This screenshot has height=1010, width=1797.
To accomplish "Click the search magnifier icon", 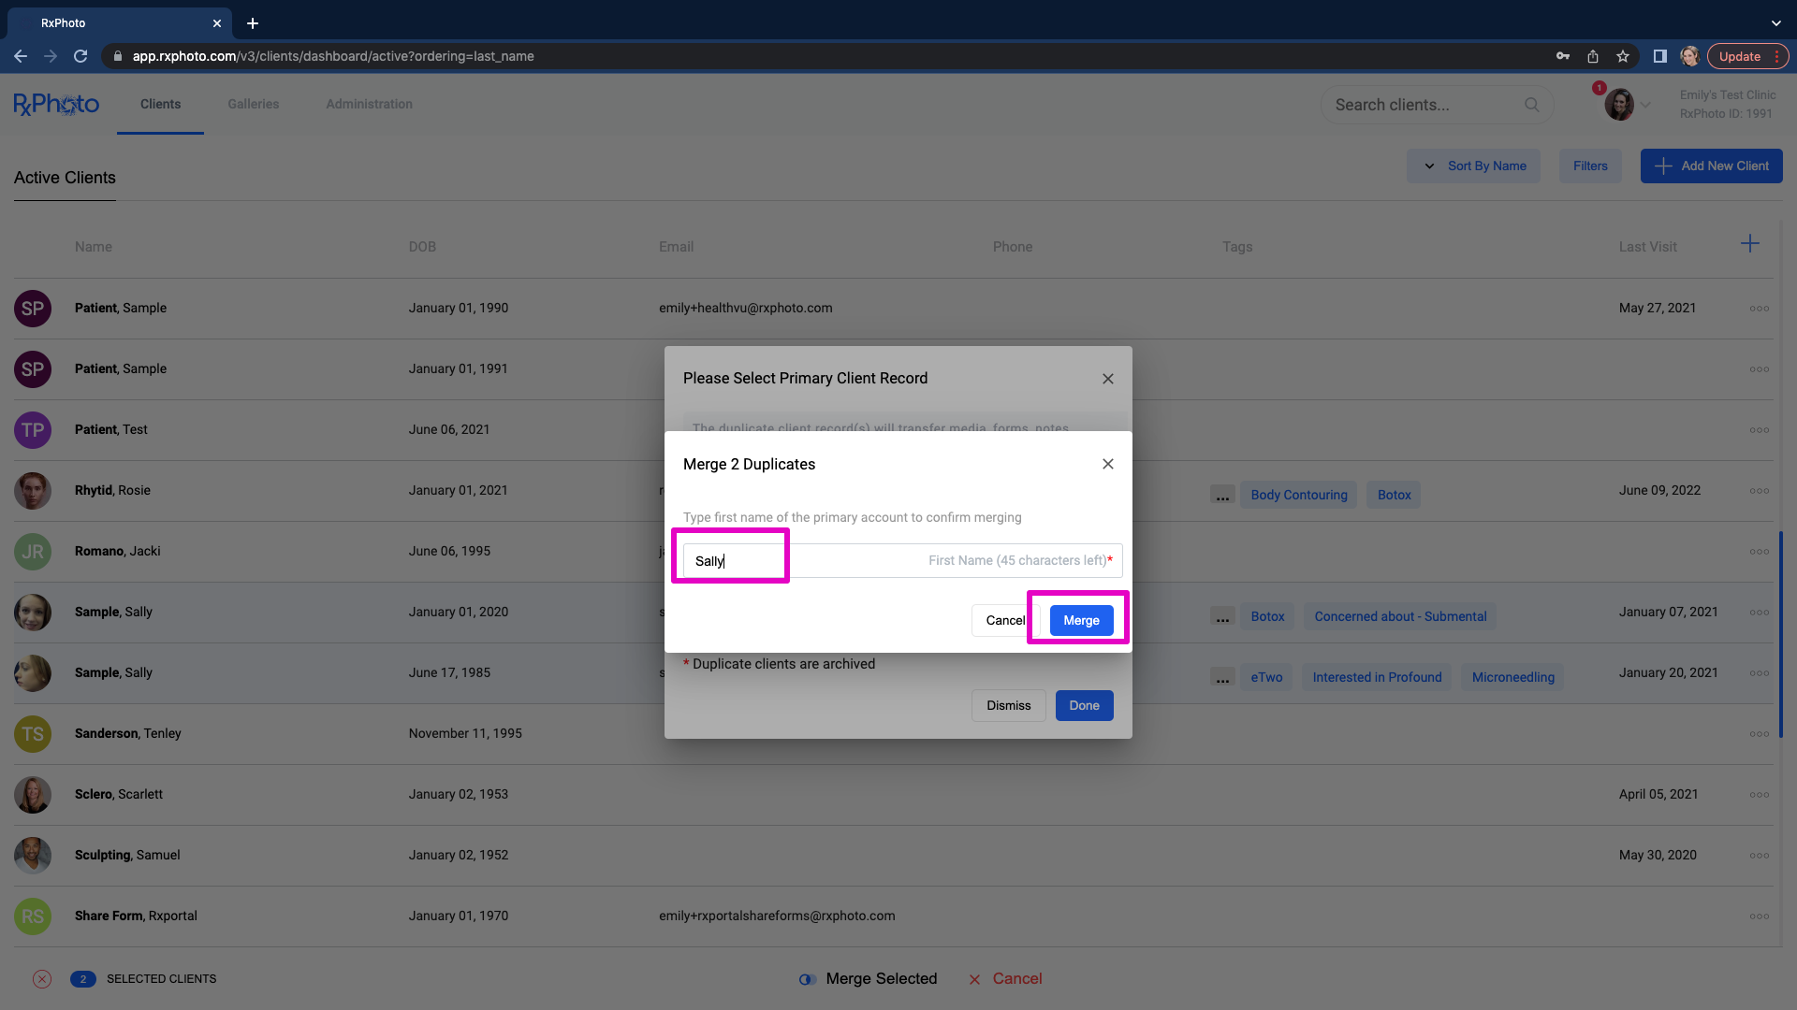I will [1531, 105].
